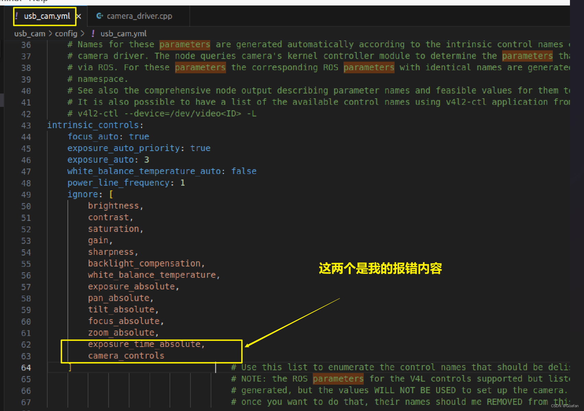Click the white_balance_temperature_auto key

[x=144, y=171]
